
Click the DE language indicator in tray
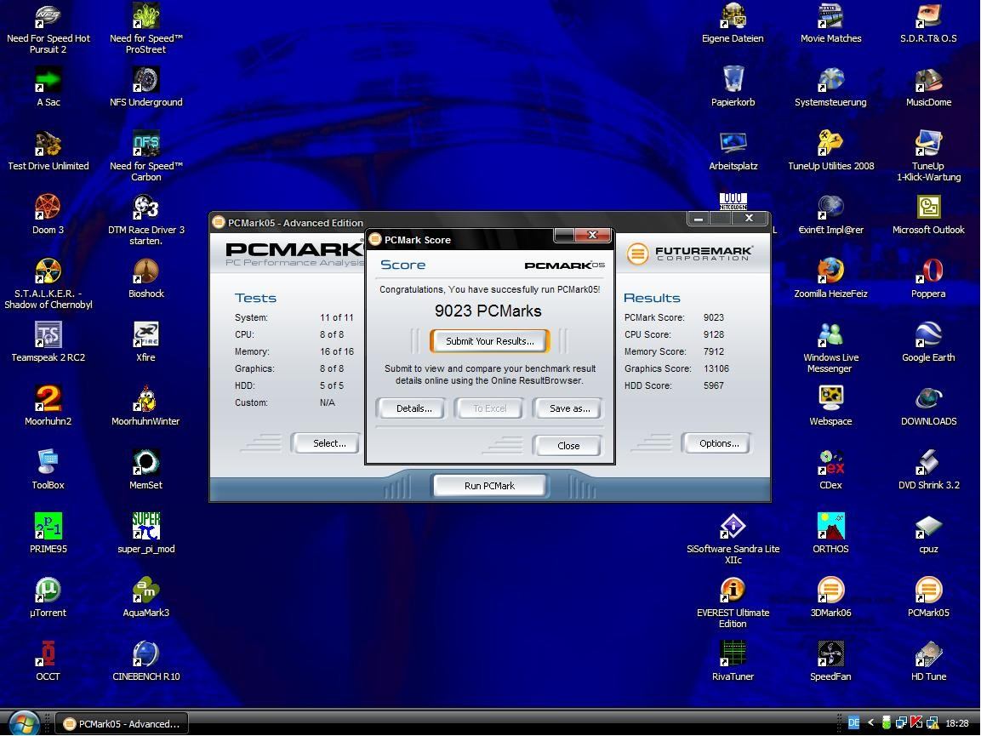click(853, 723)
